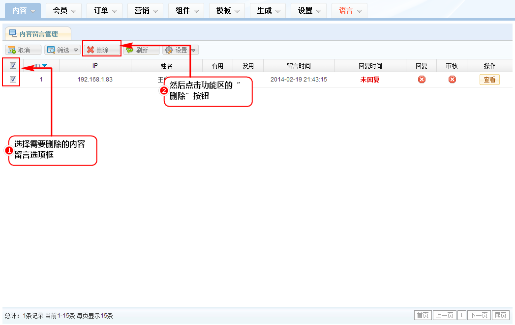Open the 语言 menu
This screenshot has height=325, width=515.
tap(350, 10)
